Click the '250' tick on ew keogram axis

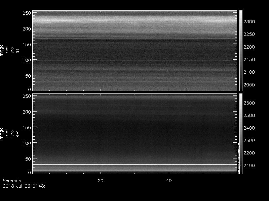pyautogui.click(x=27, y=96)
